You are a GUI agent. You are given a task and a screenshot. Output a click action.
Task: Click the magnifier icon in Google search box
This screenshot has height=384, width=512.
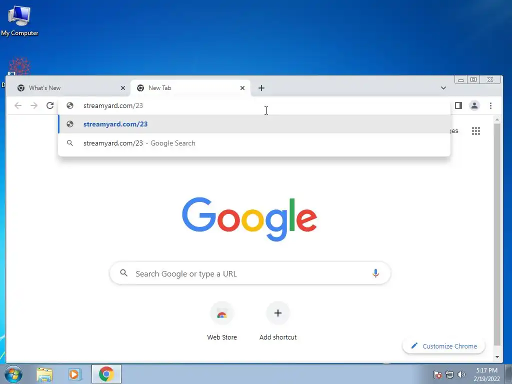124,273
